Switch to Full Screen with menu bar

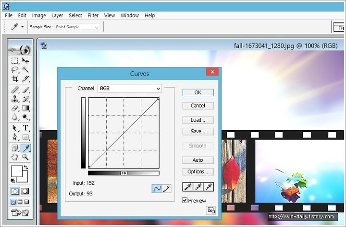[x=20, y=202]
